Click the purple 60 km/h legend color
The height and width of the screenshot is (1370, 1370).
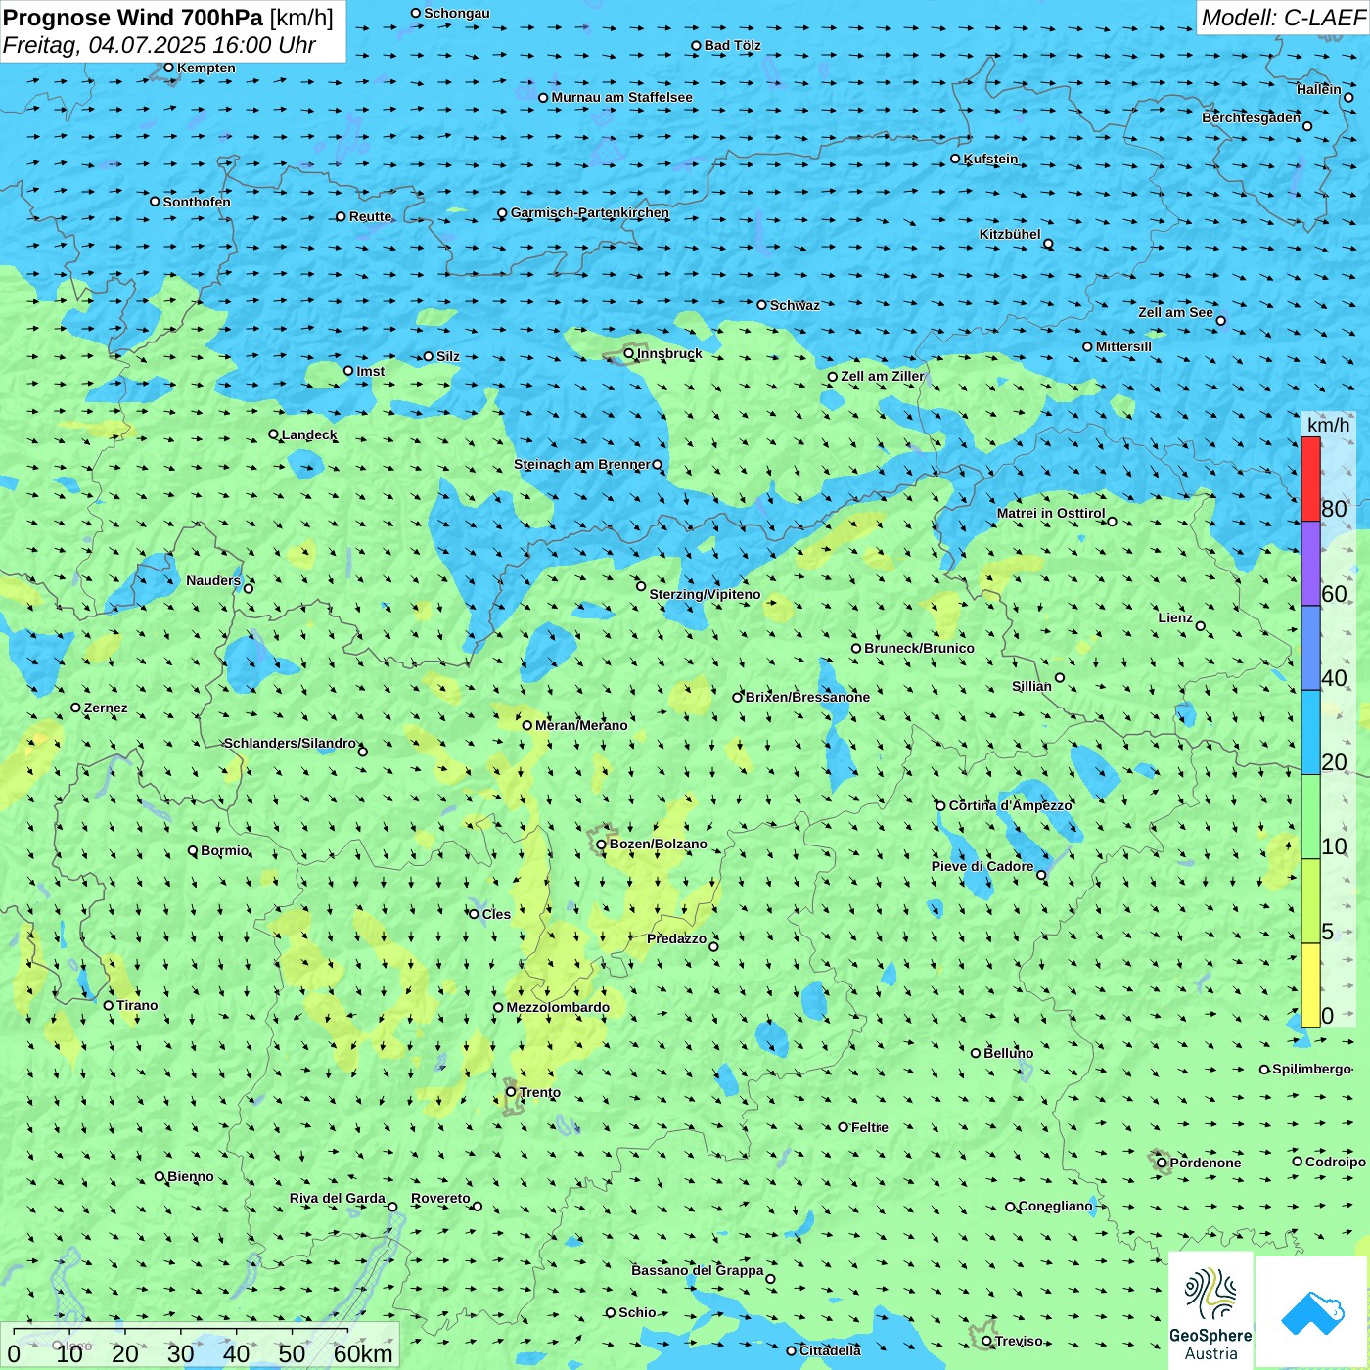pyautogui.click(x=1310, y=564)
